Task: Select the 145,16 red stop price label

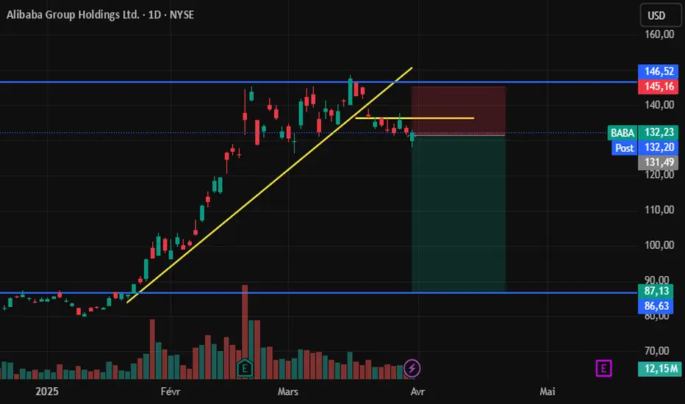Action: [659, 86]
